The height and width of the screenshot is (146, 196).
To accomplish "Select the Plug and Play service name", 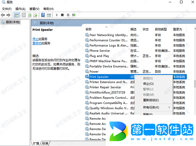I will tap(99, 56).
